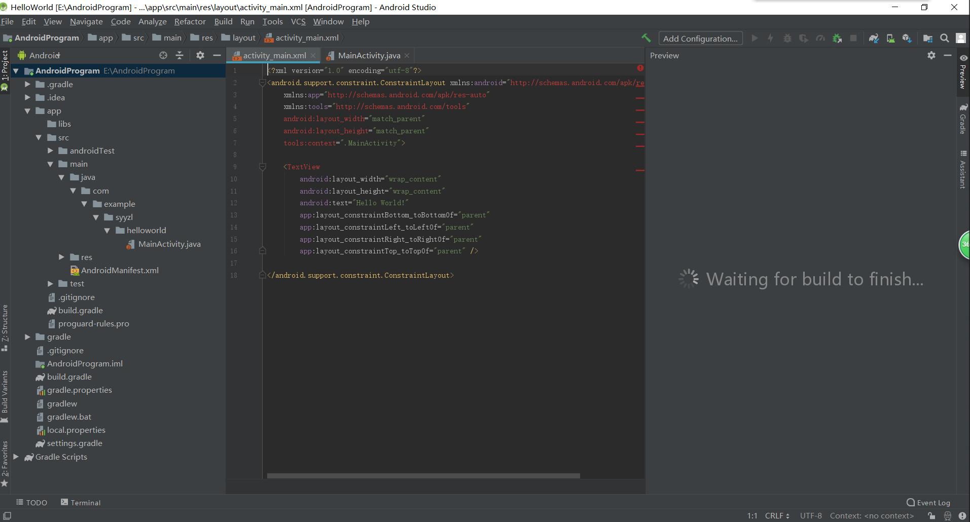Click Collapse All icon in Project panel
The height and width of the screenshot is (522, 970).
click(179, 55)
